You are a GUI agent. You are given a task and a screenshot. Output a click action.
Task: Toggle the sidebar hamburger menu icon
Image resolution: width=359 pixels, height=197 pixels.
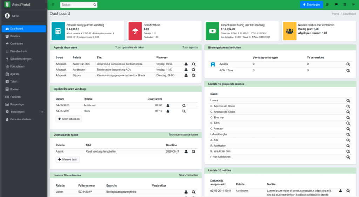[x=53, y=5]
